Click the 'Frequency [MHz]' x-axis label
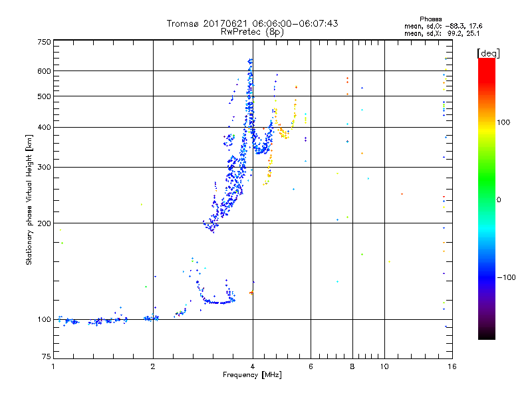Image resolution: width=532 pixels, height=399 pixels. (x=252, y=375)
